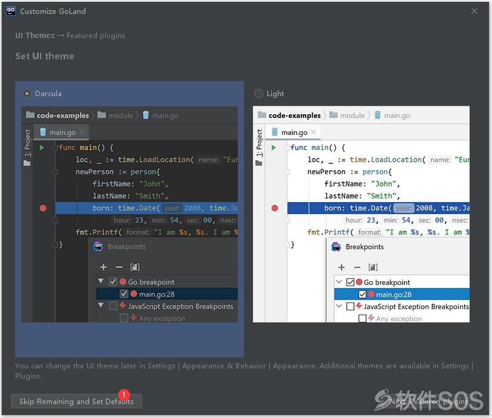Viewport: 492px width, 418px height.
Task: Click the Go gopher breadcrumb icon in Darcula preview
Action: point(146,115)
